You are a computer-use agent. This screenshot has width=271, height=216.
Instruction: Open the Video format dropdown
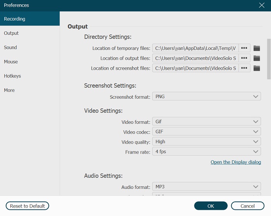[x=206, y=122]
